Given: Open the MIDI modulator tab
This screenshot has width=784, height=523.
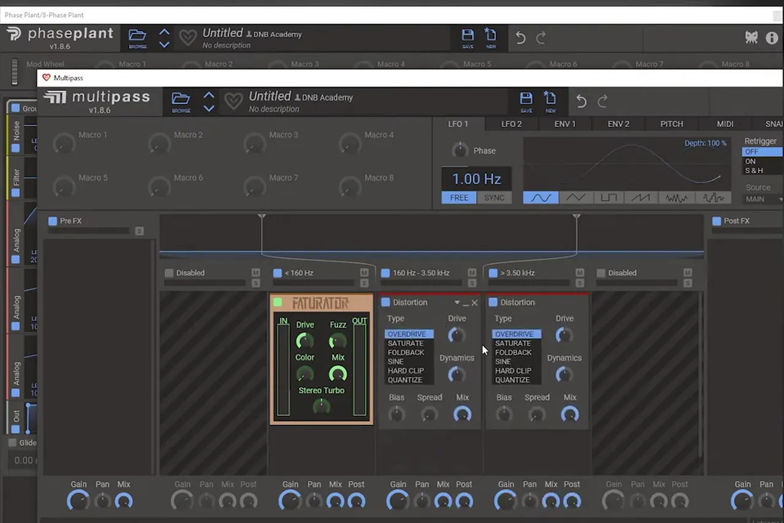Looking at the screenshot, I should point(725,124).
